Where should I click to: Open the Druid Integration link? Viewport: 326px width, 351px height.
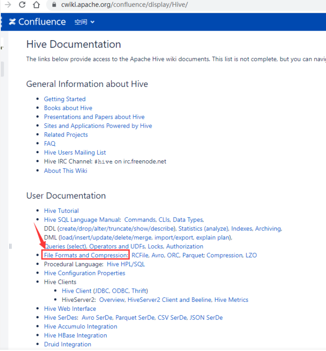(68, 345)
